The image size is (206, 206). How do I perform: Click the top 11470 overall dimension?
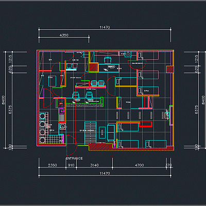click(x=105, y=27)
